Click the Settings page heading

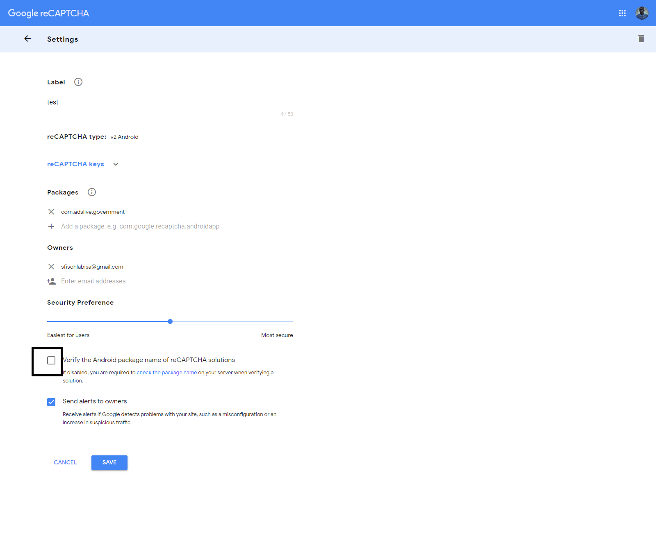63,39
